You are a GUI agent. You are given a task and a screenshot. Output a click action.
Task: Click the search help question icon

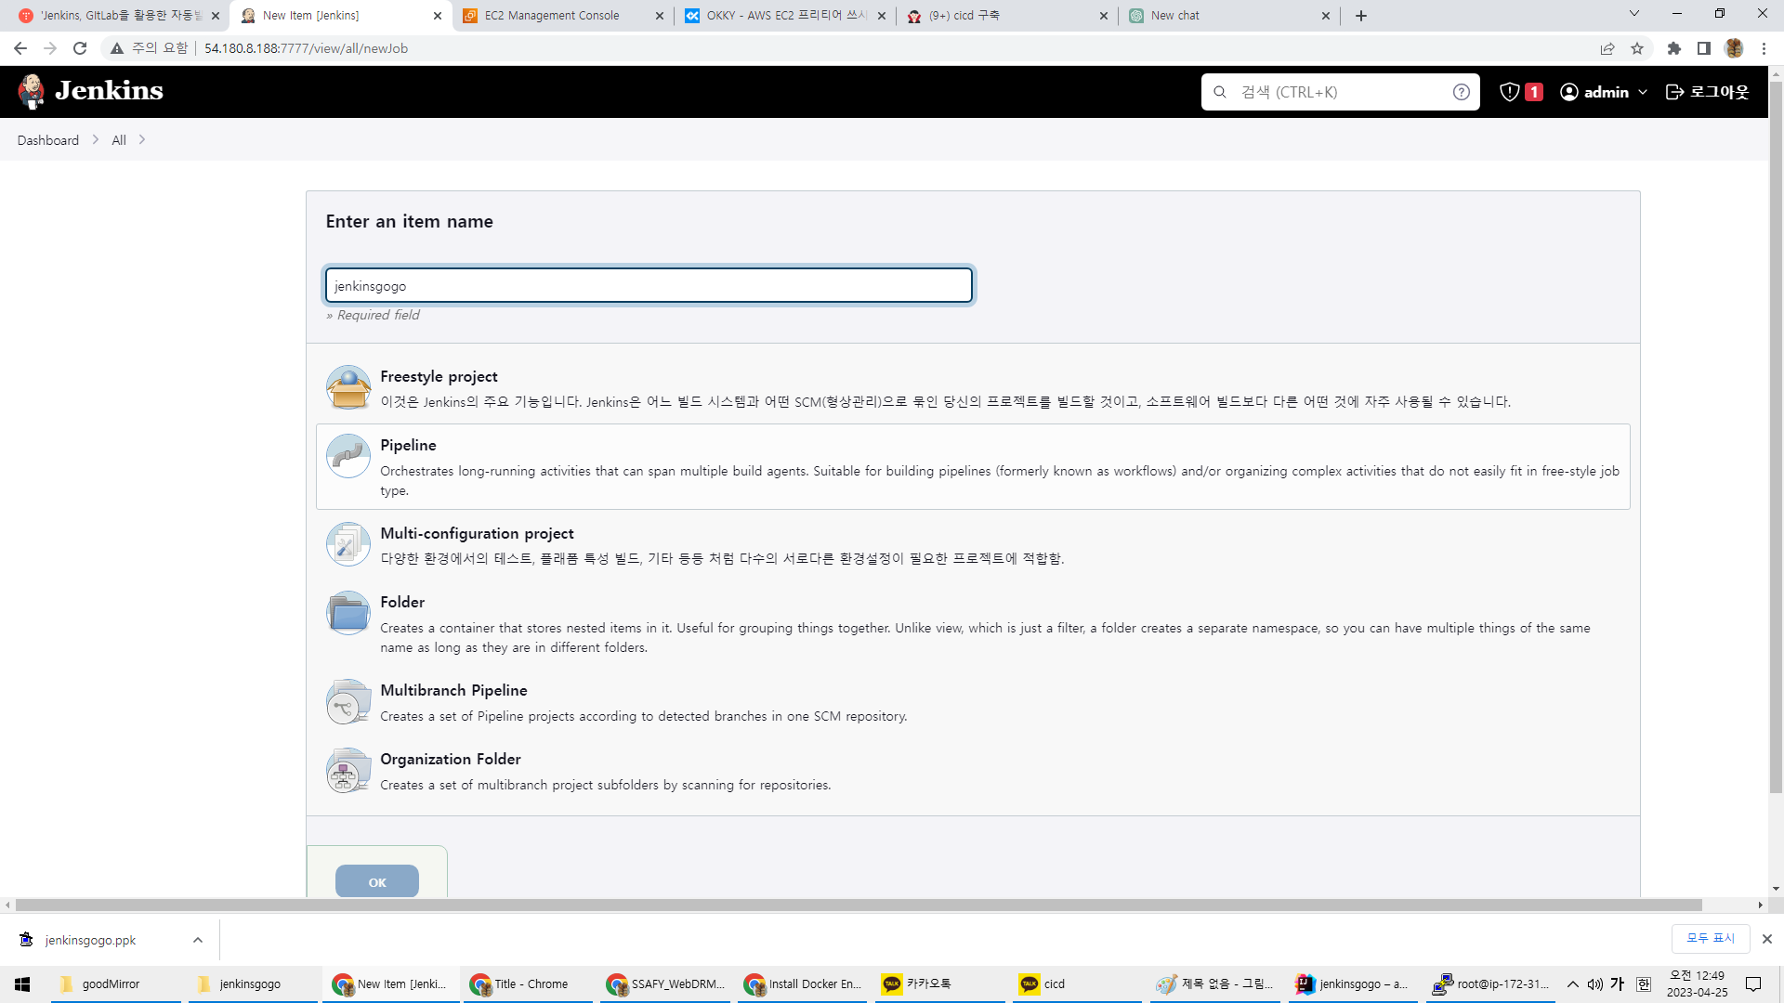pyautogui.click(x=1461, y=92)
